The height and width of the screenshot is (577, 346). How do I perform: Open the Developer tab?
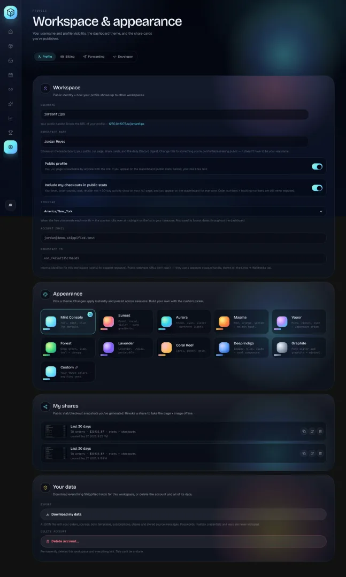point(123,57)
